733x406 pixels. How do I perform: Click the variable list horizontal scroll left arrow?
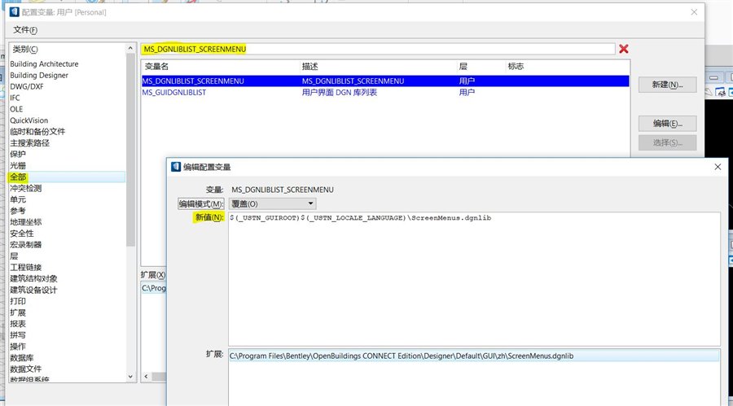point(147,377)
